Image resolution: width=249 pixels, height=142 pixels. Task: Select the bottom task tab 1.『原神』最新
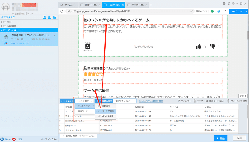[x=79, y=136]
